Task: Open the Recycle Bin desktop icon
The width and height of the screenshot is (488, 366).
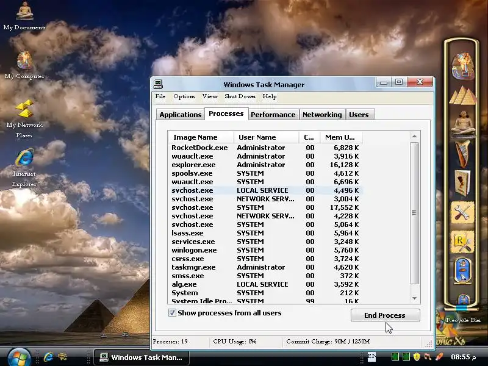Action: [x=463, y=320]
